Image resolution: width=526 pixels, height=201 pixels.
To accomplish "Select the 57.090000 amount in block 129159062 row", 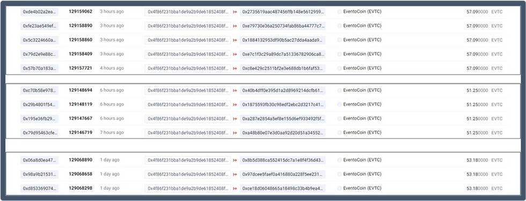I will pos(477,12).
